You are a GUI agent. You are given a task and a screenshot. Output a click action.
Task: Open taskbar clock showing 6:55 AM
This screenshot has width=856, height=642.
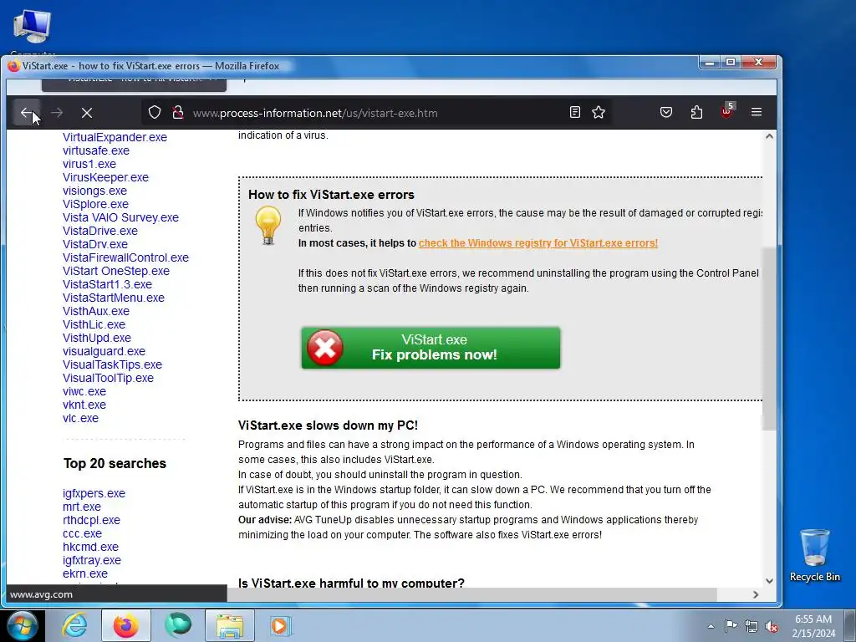pos(813,626)
